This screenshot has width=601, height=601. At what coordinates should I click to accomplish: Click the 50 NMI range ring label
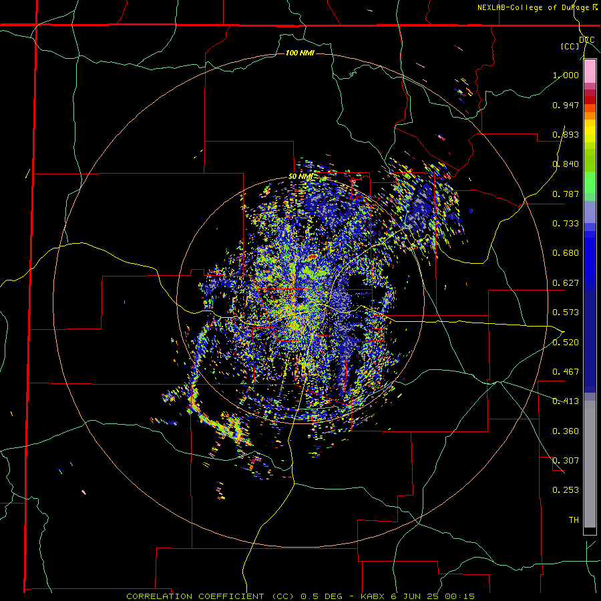(x=300, y=177)
